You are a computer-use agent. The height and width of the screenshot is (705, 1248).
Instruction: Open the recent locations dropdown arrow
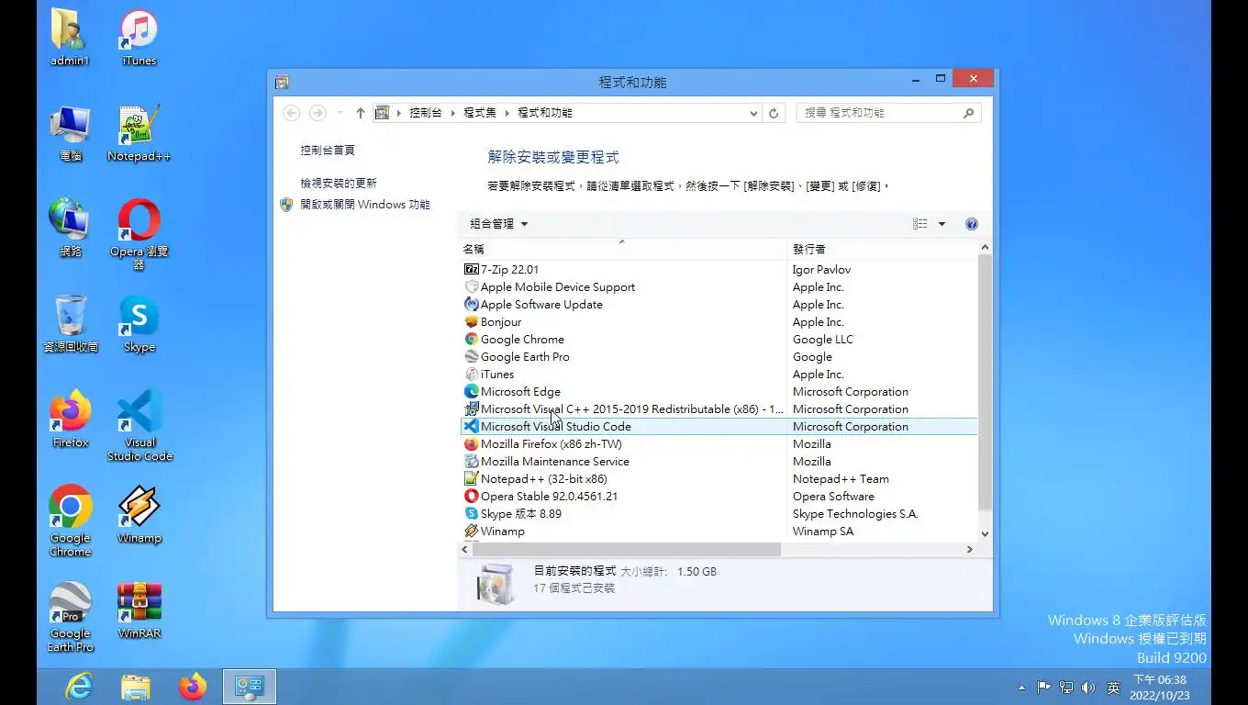click(x=340, y=113)
